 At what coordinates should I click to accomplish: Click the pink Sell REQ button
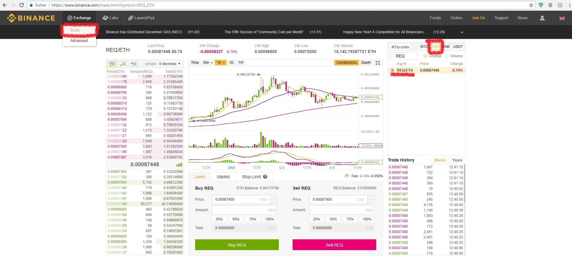pos(334,245)
